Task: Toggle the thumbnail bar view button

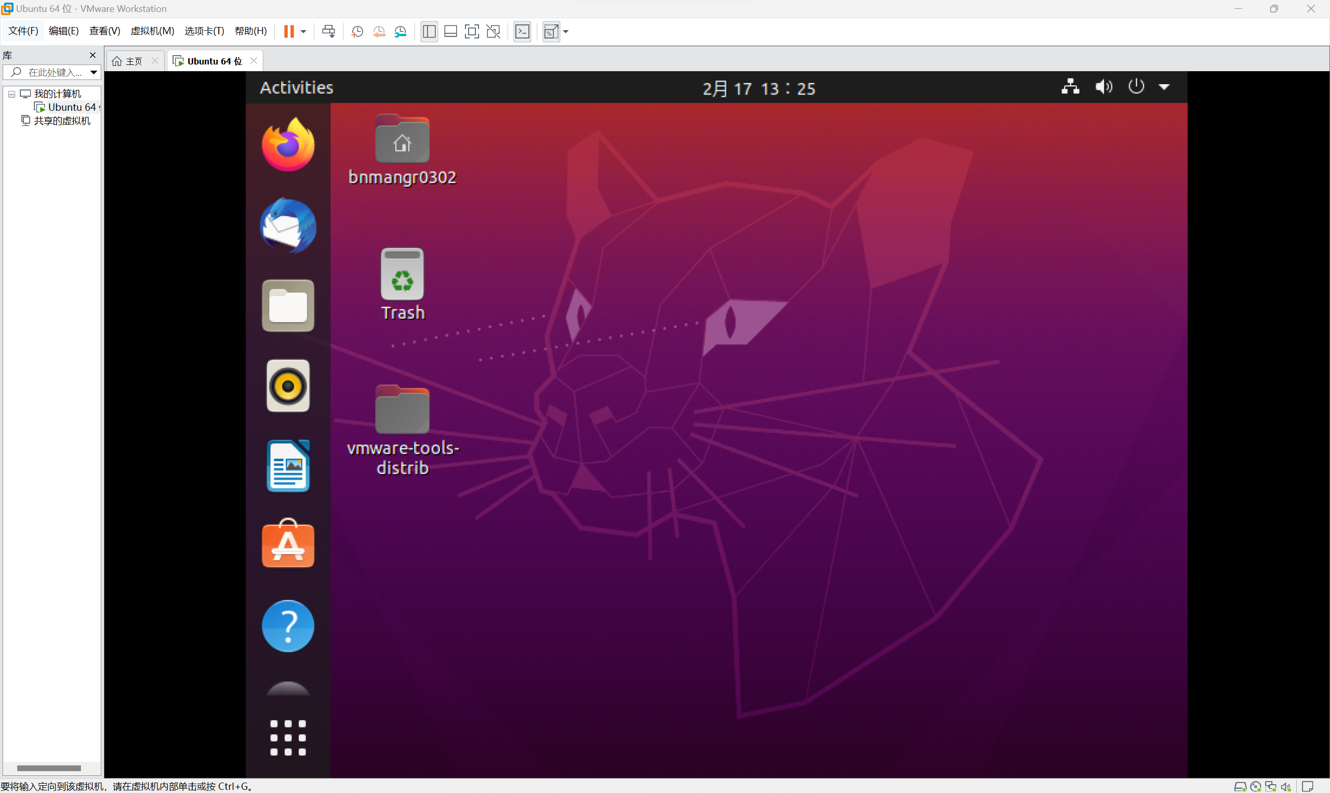Action: click(450, 32)
